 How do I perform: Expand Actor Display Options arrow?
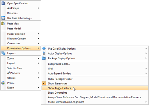(x=146, y=53)
